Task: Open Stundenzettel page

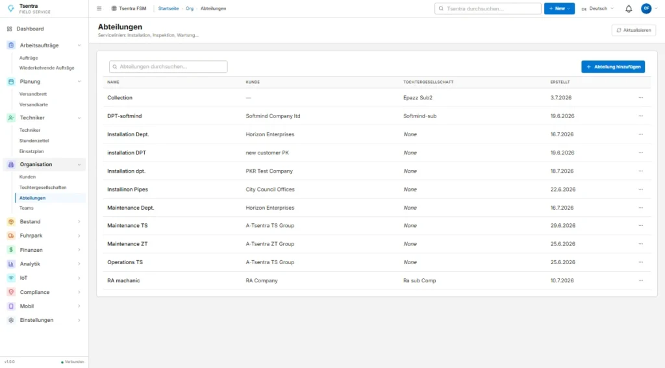Action: 34,141
